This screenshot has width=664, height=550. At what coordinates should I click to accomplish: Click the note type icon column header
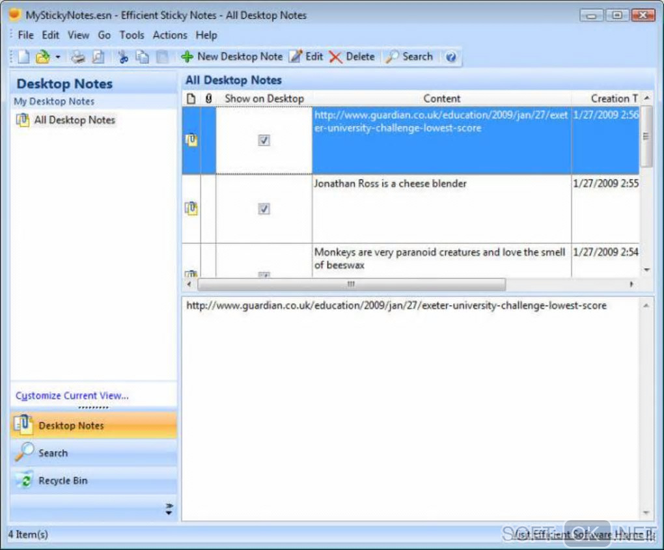click(191, 98)
